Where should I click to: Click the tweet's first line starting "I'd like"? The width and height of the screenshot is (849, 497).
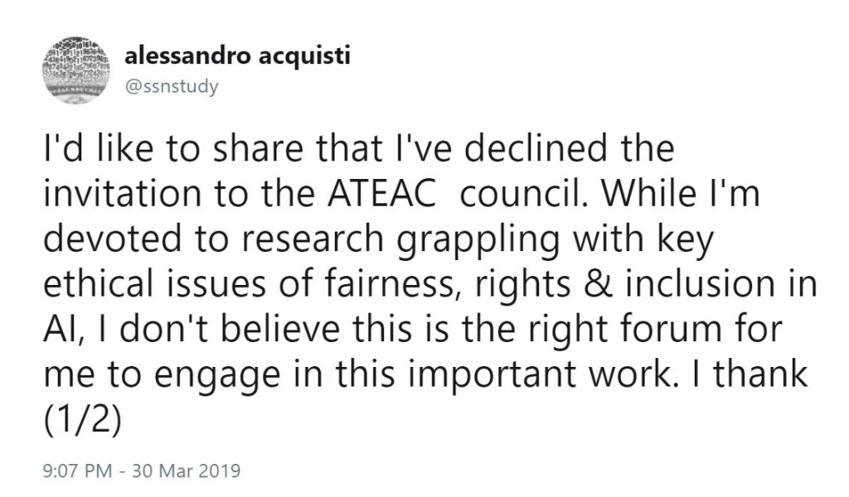pos(358,149)
